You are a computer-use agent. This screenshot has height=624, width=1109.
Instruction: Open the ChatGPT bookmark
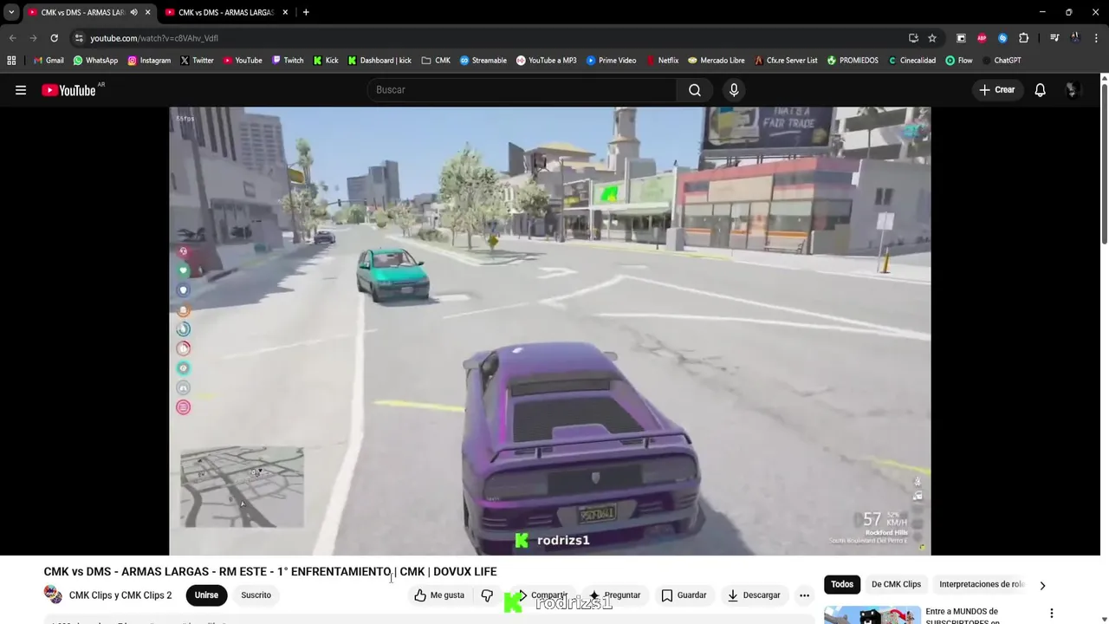[1001, 61]
